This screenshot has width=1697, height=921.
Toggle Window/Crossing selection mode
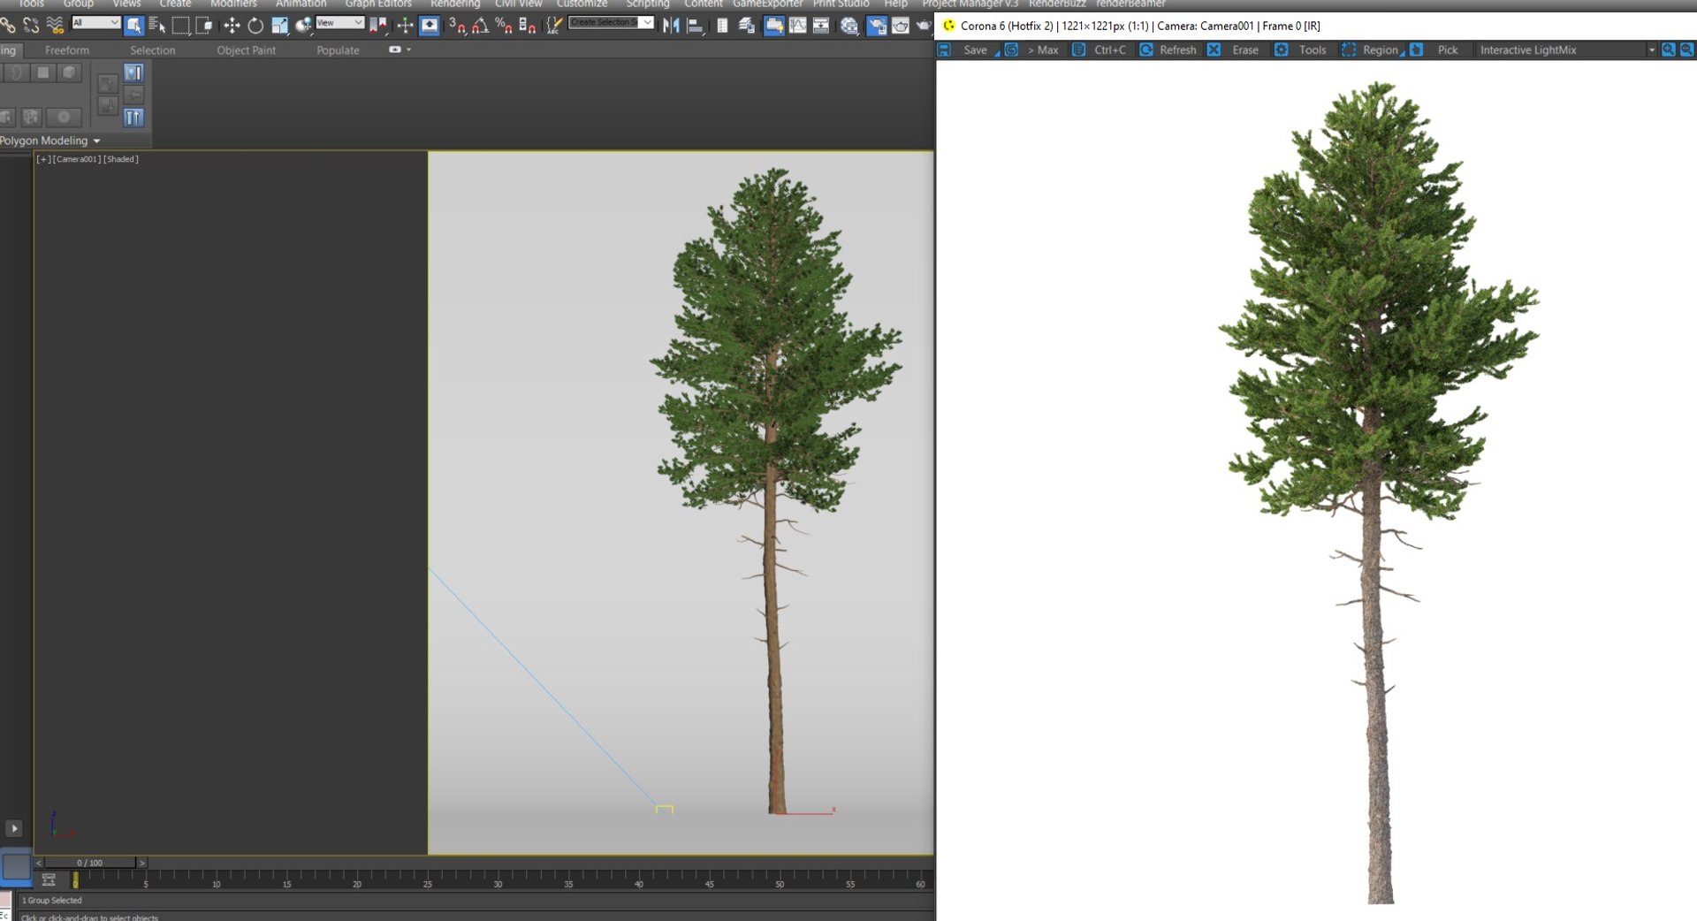[204, 25]
